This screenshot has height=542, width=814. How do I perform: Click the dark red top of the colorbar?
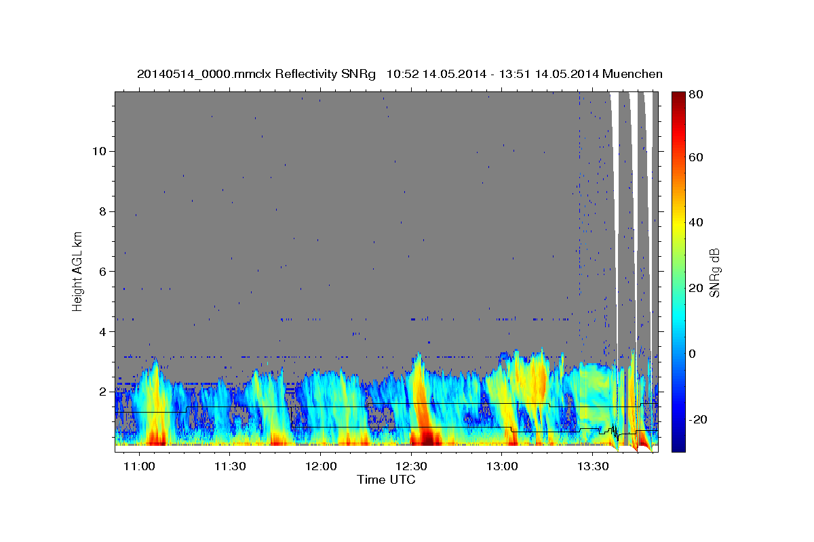pyautogui.click(x=678, y=98)
